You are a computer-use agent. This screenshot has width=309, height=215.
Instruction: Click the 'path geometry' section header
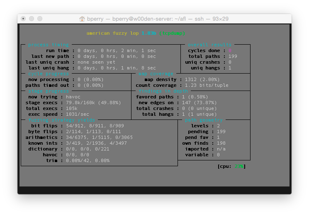pyautogui.click(x=204, y=120)
